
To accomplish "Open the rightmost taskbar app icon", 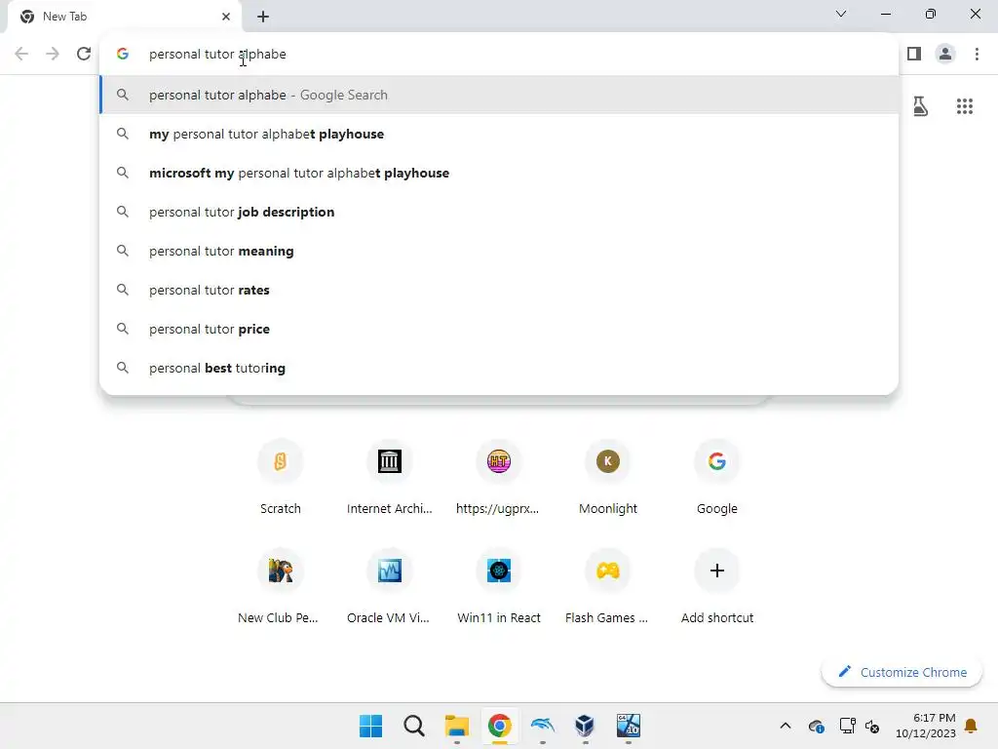I will [x=629, y=726].
